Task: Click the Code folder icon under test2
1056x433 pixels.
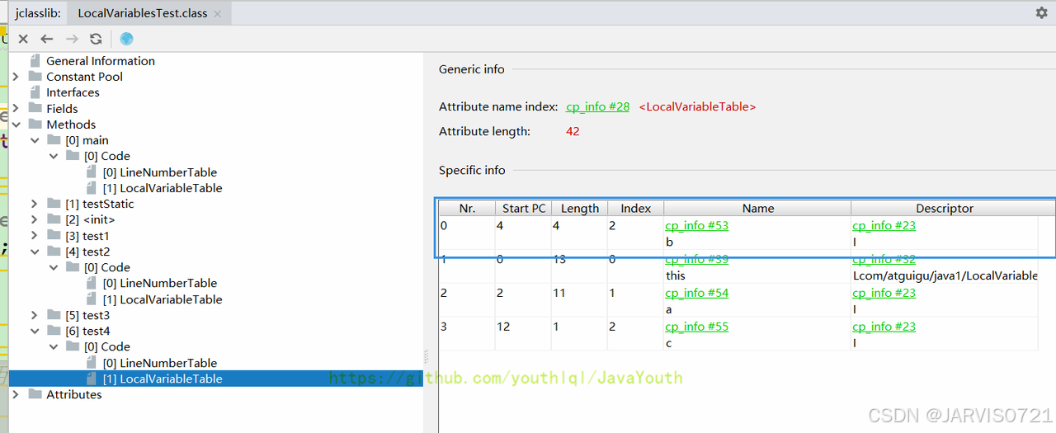Action: (x=73, y=267)
